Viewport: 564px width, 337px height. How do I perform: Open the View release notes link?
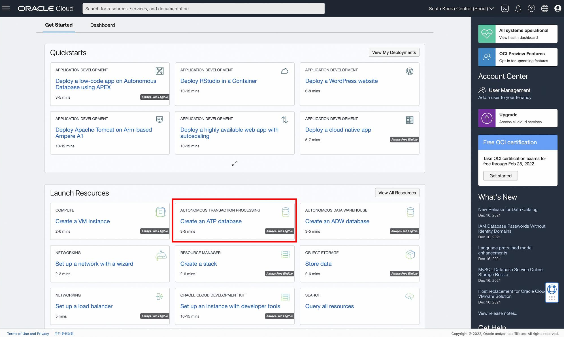coord(498,313)
